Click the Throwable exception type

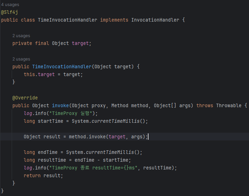pos(229,106)
